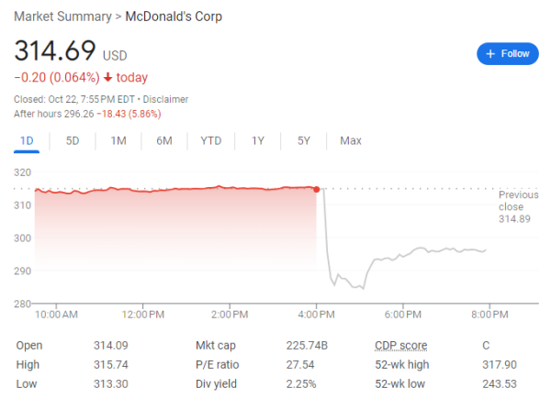Follow McDonald's Corp stock
This screenshot has height=399, width=551.
click(508, 54)
